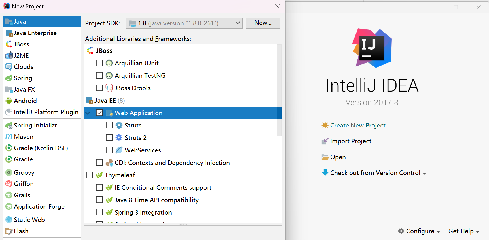Click the Android robot icon

tap(9, 101)
